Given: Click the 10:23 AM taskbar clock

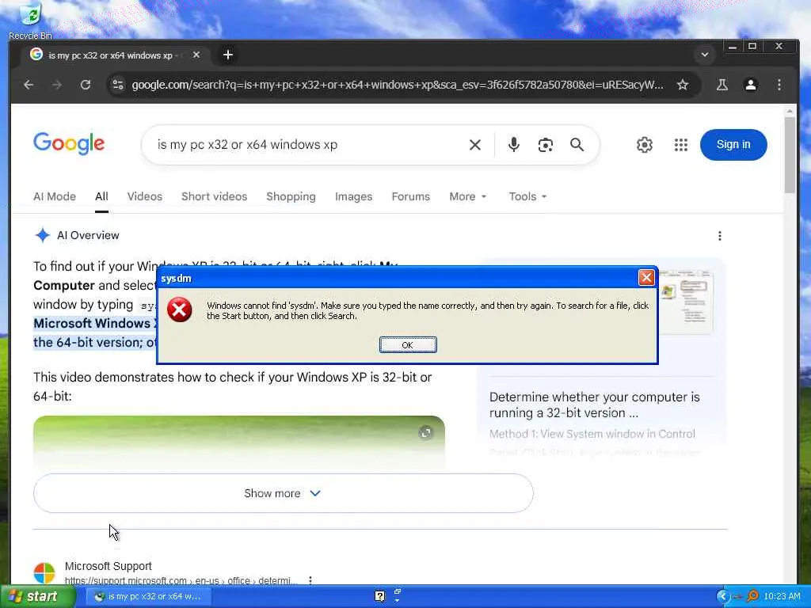Looking at the screenshot, I should (782, 597).
